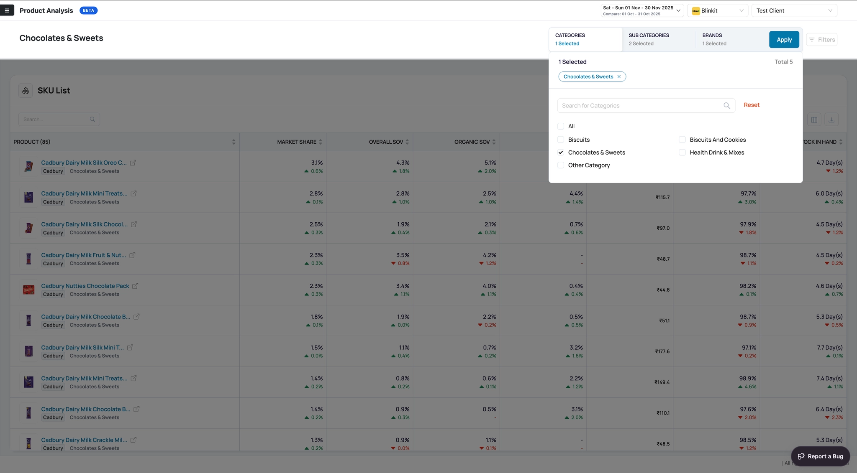857x473 pixels.
Task: Click the 1 Selected heading in panel
Action: pyautogui.click(x=572, y=62)
